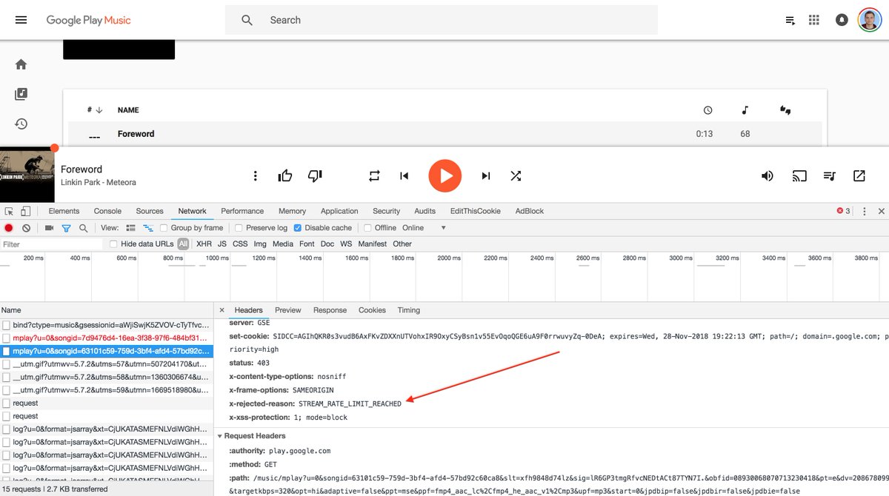Sort the song list by number column
This screenshot has height=496, width=889.
tap(94, 110)
